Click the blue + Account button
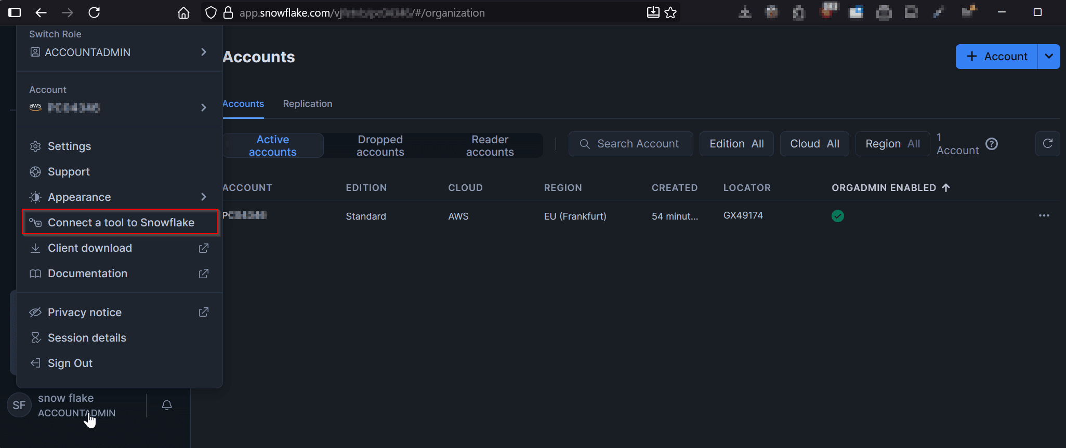The image size is (1066, 448). pos(996,57)
